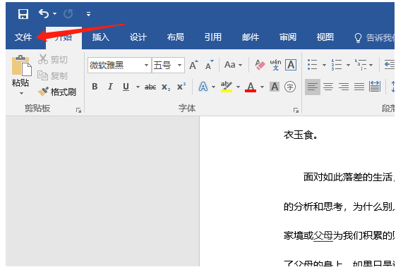Switch to the 插入 tab

click(x=100, y=37)
